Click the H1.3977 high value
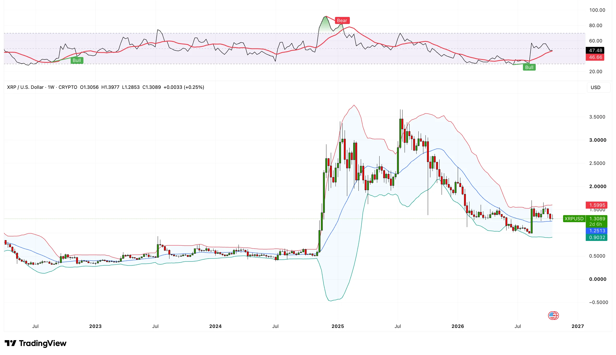 [110, 87]
